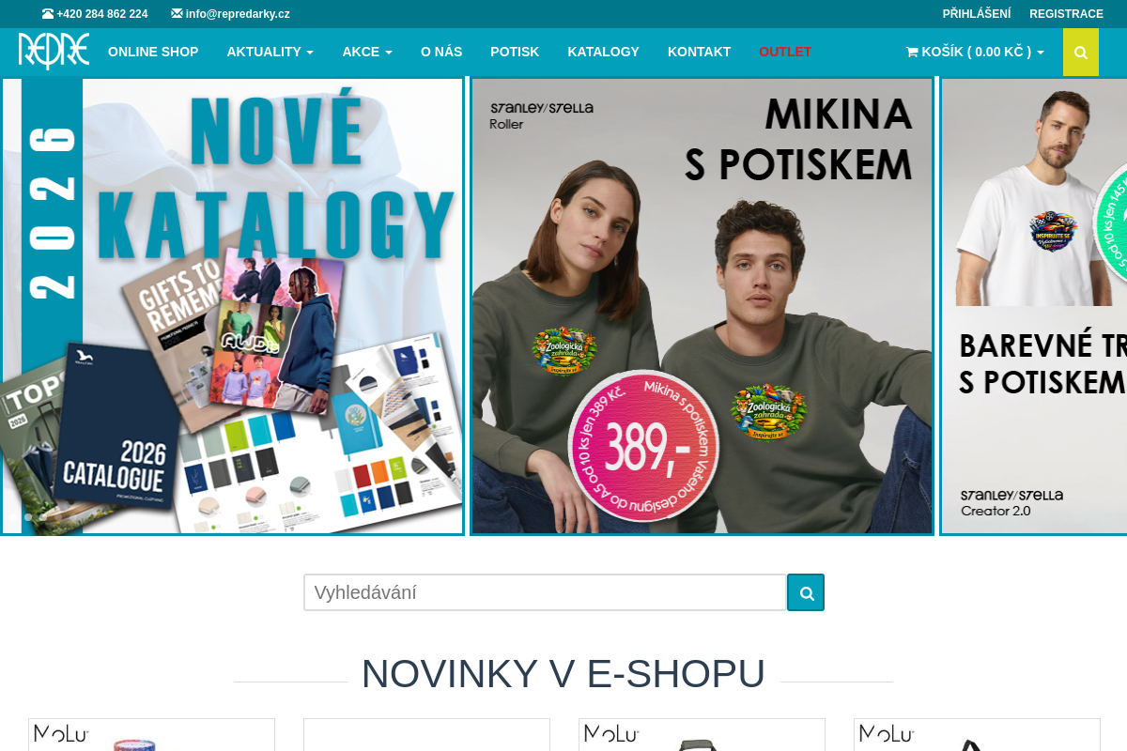
Task: Open the Katalogy menu item
Action: coord(603,52)
